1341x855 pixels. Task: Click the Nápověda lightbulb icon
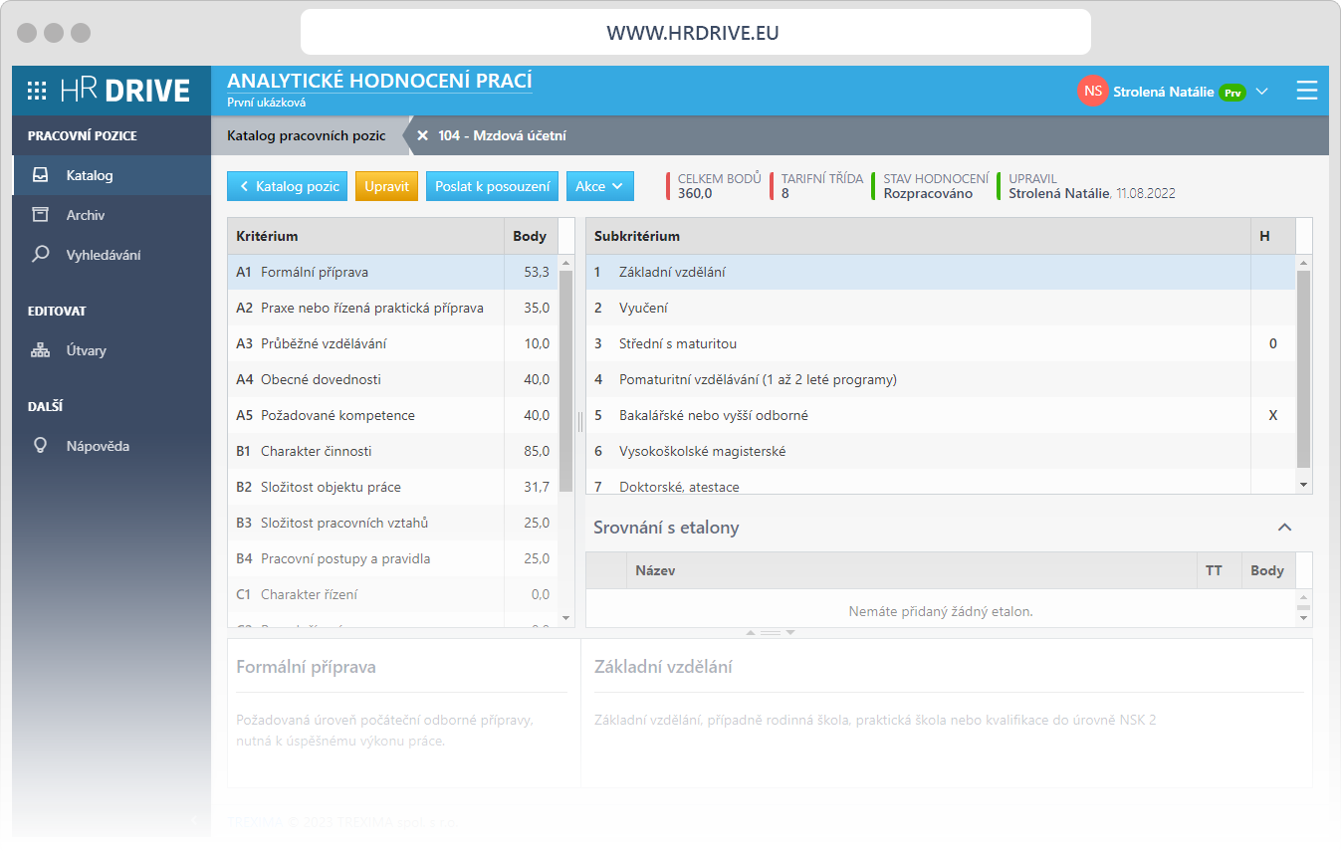coord(40,446)
